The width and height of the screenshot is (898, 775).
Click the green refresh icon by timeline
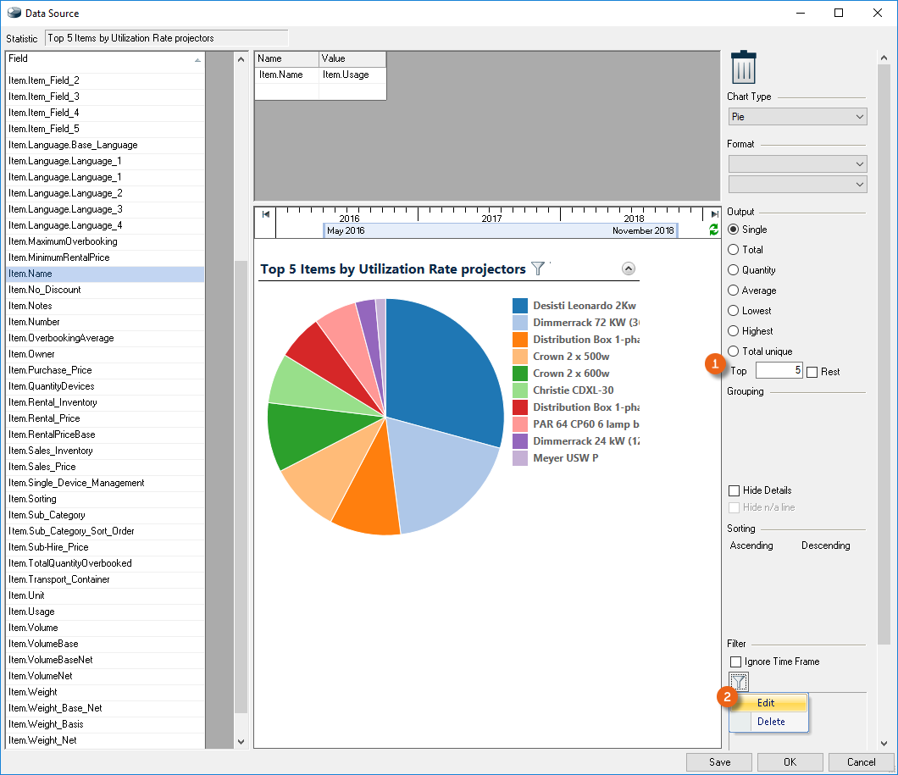713,230
